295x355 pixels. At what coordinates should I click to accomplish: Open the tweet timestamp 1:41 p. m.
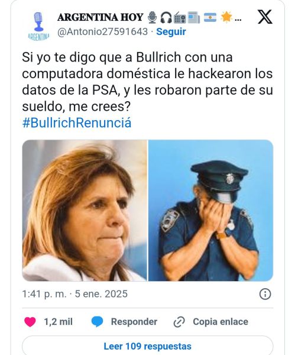click(44, 294)
